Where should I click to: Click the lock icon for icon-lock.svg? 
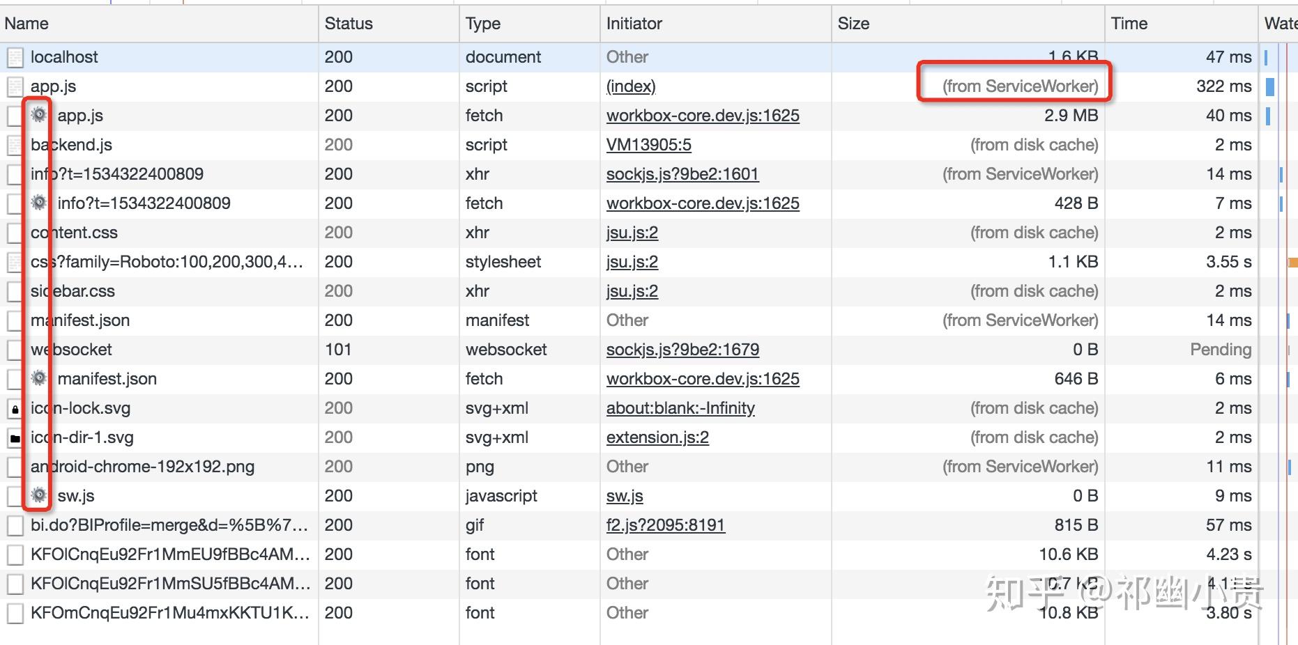click(x=15, y=409)
